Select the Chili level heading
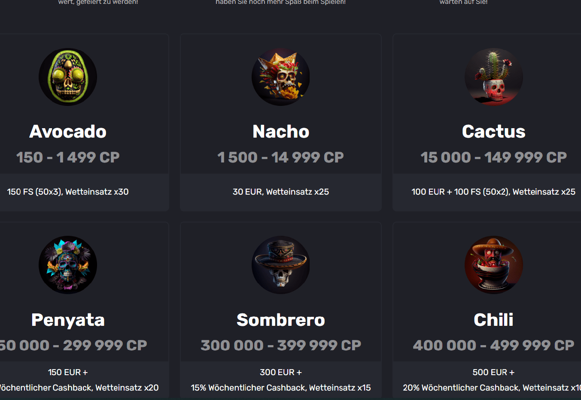Image resolution: width=581 pixels, height=400 pixels. (x=494, y=320)
